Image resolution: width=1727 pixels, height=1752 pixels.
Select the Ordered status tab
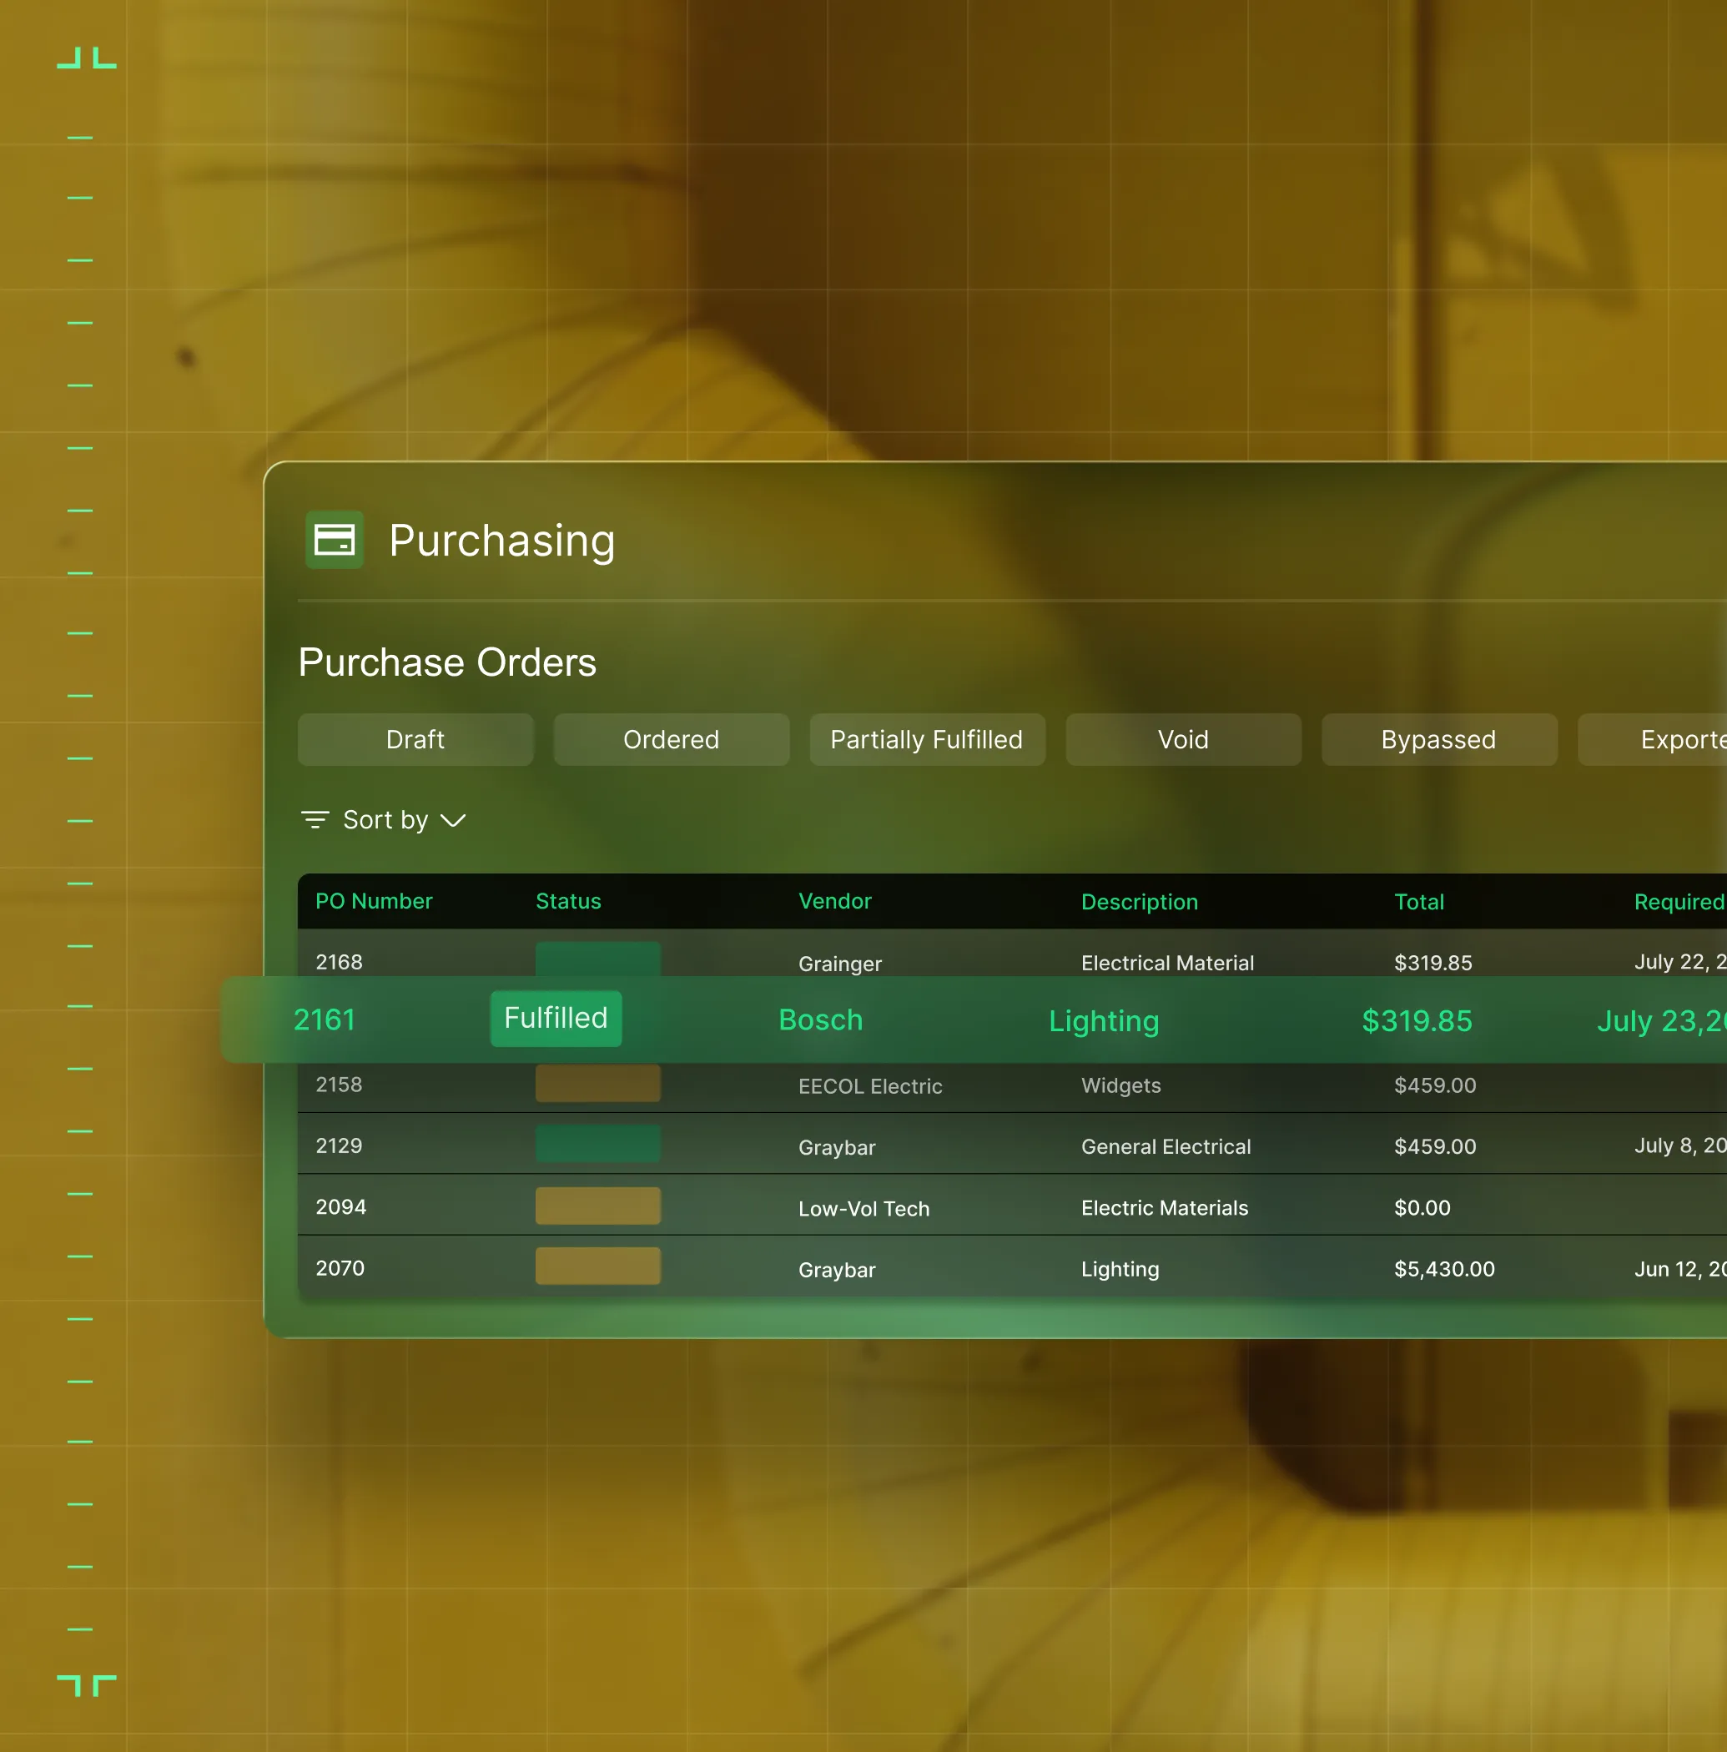pyautogui.click(x=672, y=739)
